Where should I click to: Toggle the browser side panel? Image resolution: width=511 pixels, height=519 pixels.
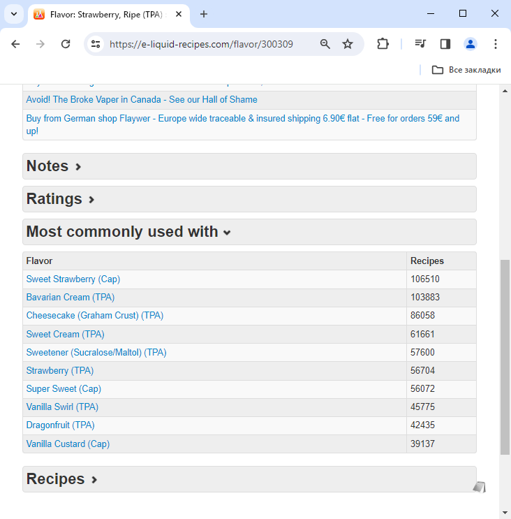pos(445,44)
